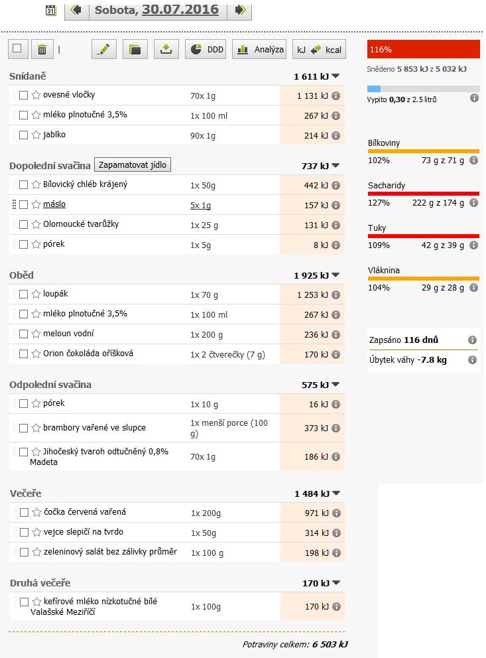Open the máslo food link
Viewport: 486px width, 658px height.
pyautogui.click(x=54, y=204)
